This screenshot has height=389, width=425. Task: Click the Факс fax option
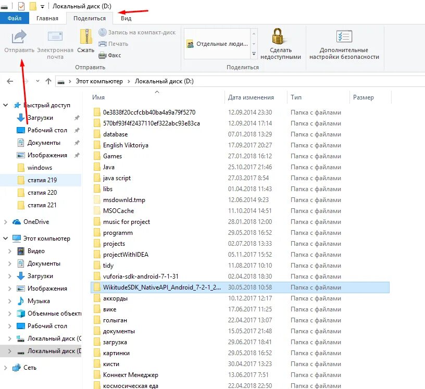pos(109,55)
